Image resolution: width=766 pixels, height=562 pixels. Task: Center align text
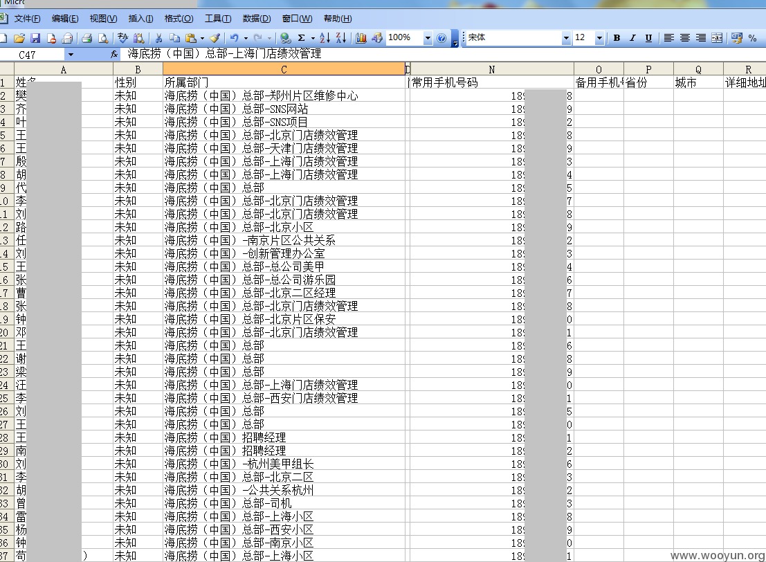point(685,37)
